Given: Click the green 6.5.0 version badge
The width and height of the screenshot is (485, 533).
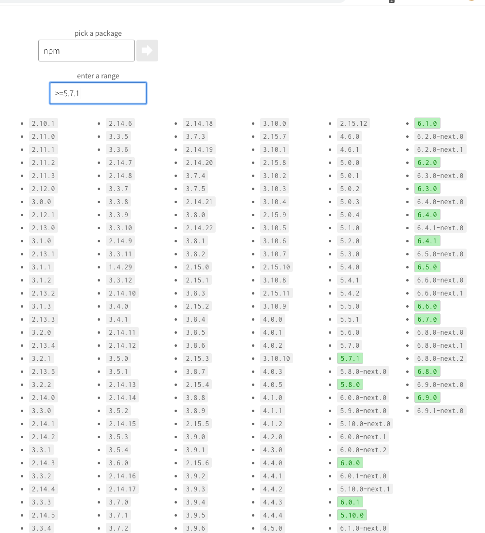Looking at the screenshot, I should click(x=427, y=267).
